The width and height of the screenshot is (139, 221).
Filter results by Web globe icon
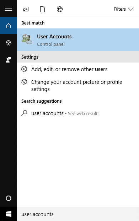60,9
